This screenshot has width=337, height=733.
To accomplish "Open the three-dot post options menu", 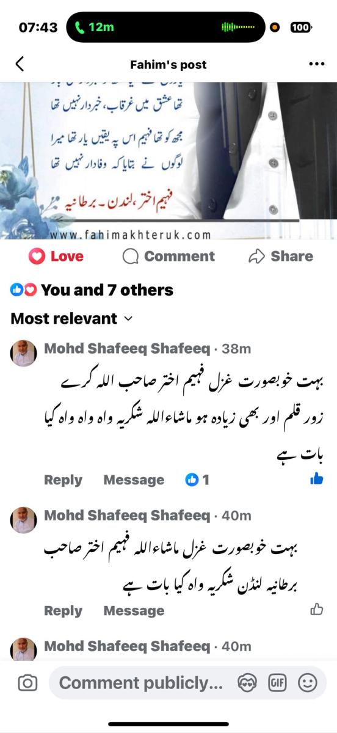I will 317,64.
